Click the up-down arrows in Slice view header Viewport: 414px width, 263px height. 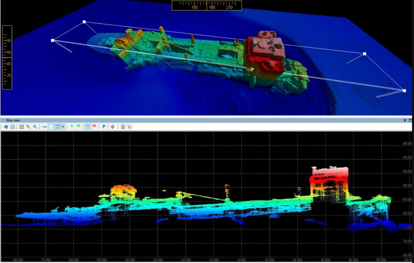(405, 120)
